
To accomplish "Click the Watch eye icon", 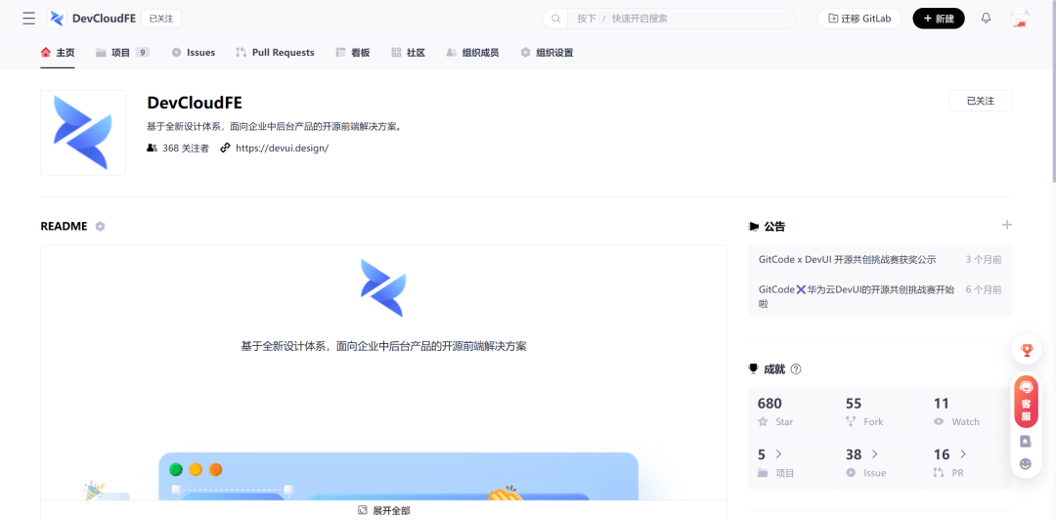I will pos(939,421).
